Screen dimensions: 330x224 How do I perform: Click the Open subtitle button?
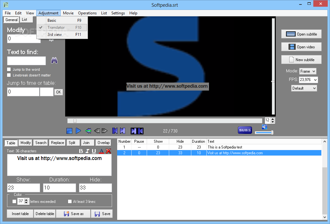(x=301, y=34)
